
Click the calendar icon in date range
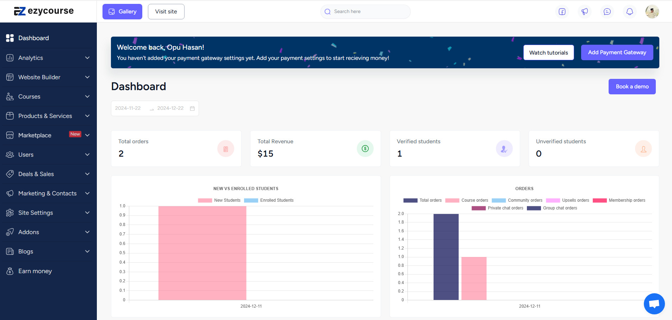[192, 108]
